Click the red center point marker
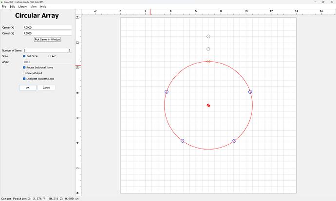 pyautogui.click(x=208, y=105)
